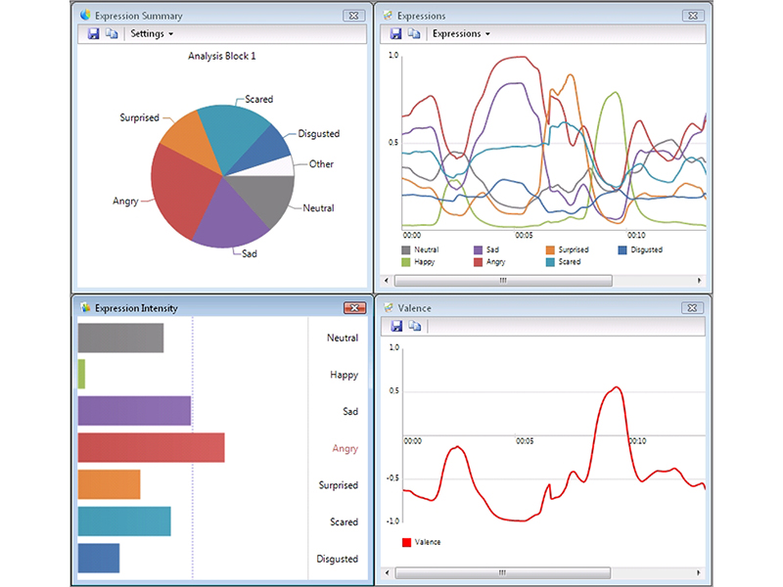The image size is (783, 587).
Task: Open the Settings dropdown in Expression Summary
Action: pos(152,33)
